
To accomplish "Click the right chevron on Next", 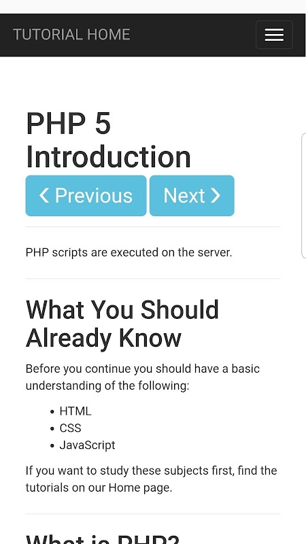I will click(216, 195).
